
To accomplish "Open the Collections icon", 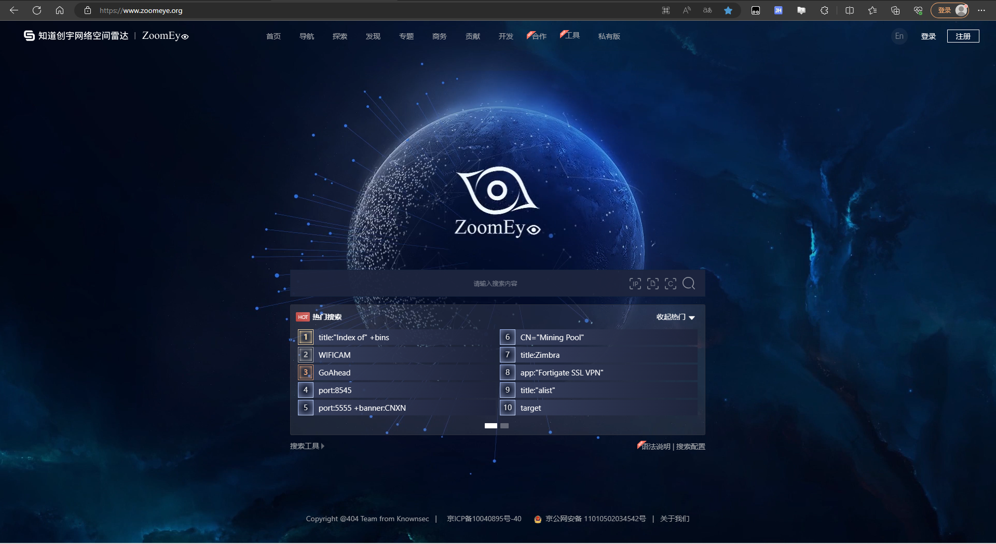I will point(895,10).
